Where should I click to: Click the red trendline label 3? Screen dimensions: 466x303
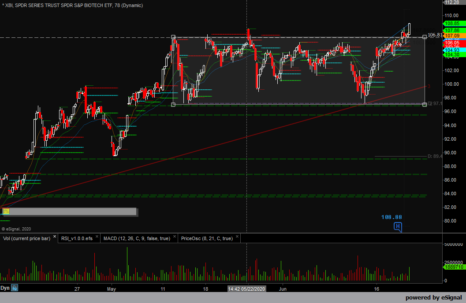pos(429,86)
